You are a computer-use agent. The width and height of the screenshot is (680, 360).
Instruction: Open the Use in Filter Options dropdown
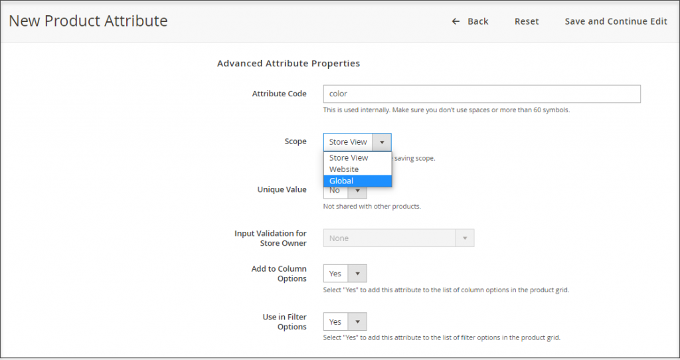click(336, 321)
